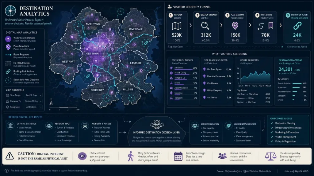The image size is (314, 176).
Task: Click the Old Town Square 12.4K row
Action: tap(217, 69)
